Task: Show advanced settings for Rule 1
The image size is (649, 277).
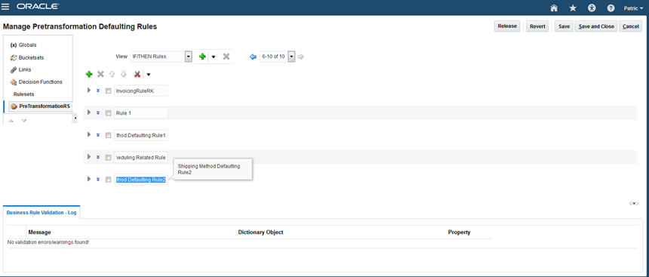Action: 98,112
